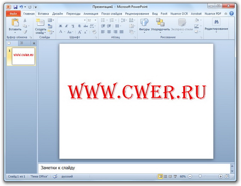Click the Тема Office status bar label

[x=39, y=176]
